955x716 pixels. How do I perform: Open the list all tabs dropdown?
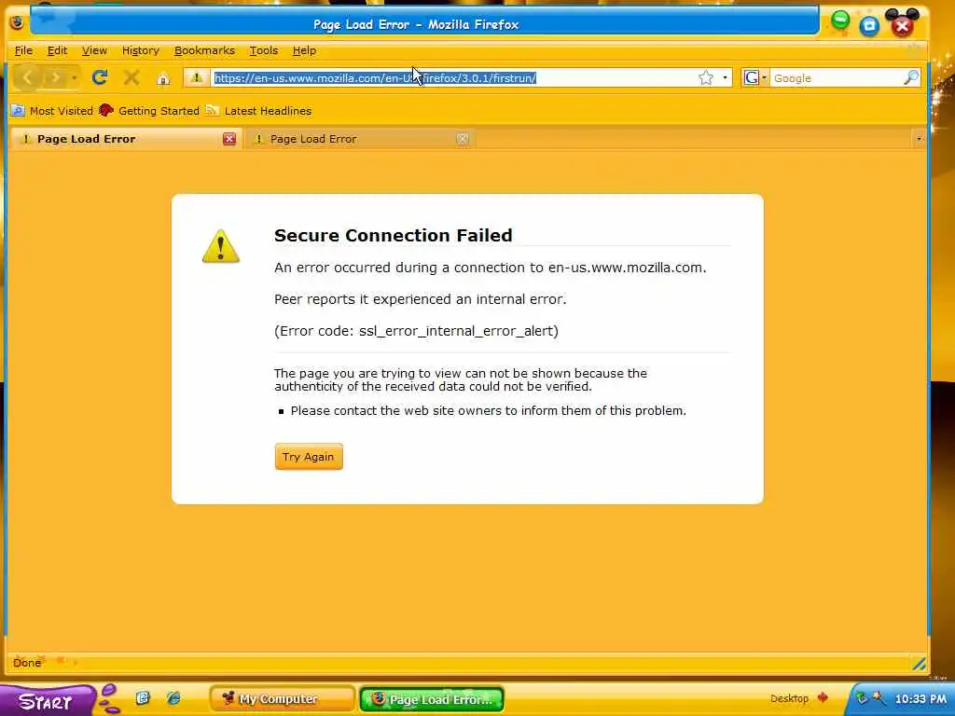(x=919, y=139)
